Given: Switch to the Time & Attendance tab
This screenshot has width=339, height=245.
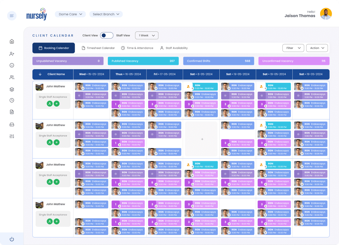Looking at the screenshot, I should [x=137, y=48].
